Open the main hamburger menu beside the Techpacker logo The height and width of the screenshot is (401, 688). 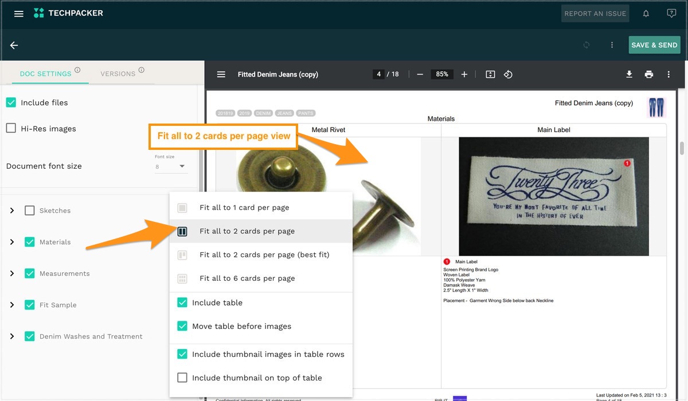19,14
